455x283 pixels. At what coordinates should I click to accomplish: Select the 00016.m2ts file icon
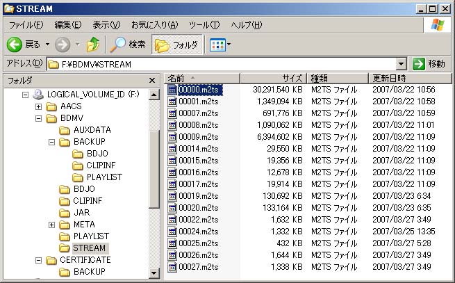(172, 172)
